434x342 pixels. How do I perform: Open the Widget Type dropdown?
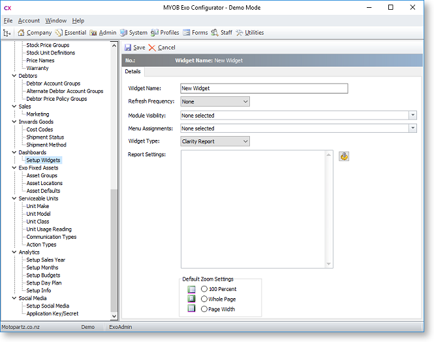tap(215, 141)
